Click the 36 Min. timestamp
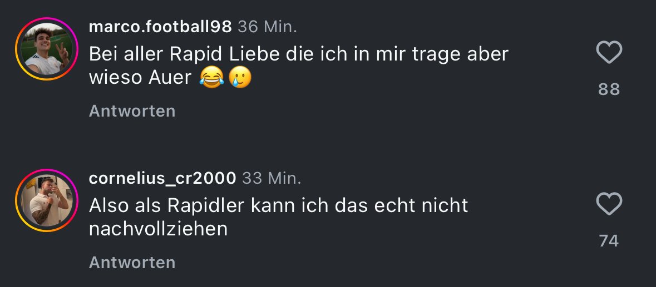The height and width of the screenshot is (287, 656). click(x=267, y=27)
